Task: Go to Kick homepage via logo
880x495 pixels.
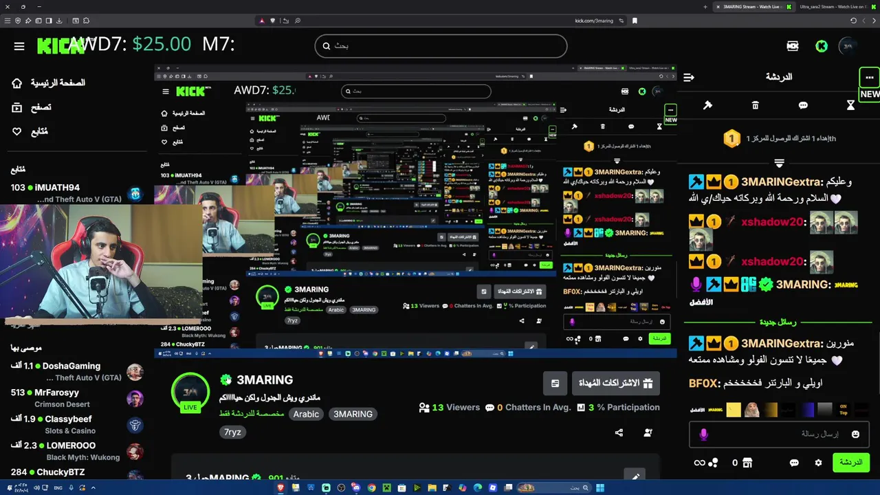Action: [60, 46]
